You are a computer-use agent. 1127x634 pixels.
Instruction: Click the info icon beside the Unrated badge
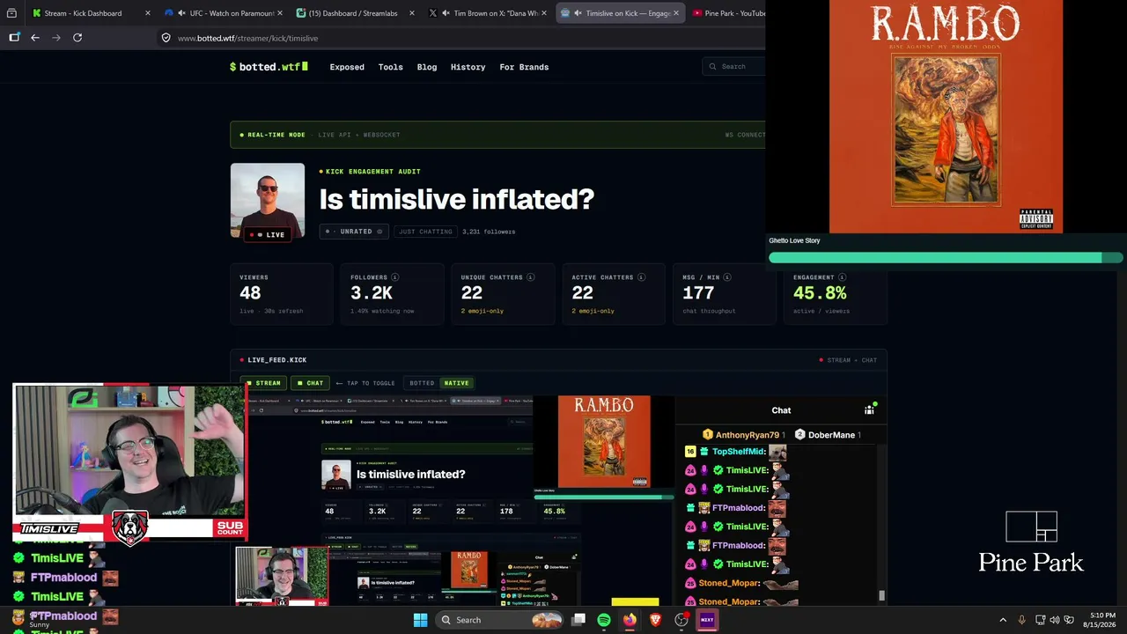pyautogui.click(x=379, y=232)
